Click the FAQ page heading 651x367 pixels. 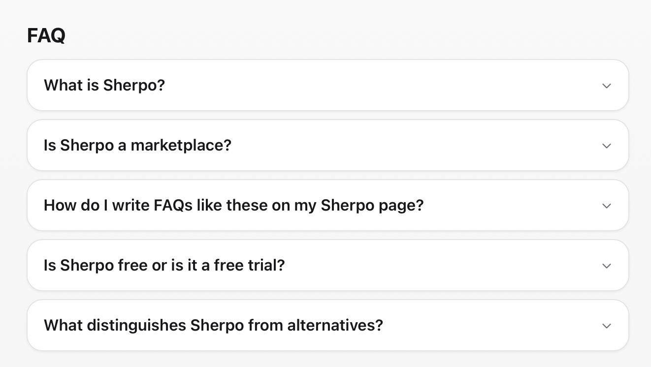[46, 35]
